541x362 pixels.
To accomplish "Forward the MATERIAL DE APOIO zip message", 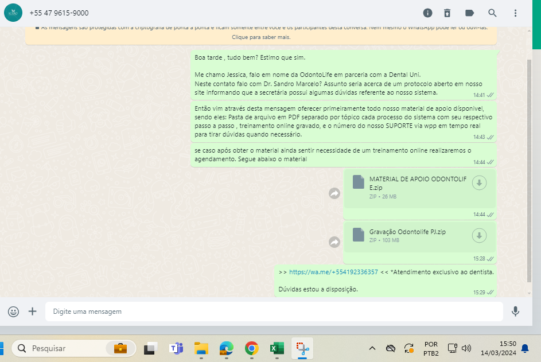I will pyautogui.click(x=334, y=193).
